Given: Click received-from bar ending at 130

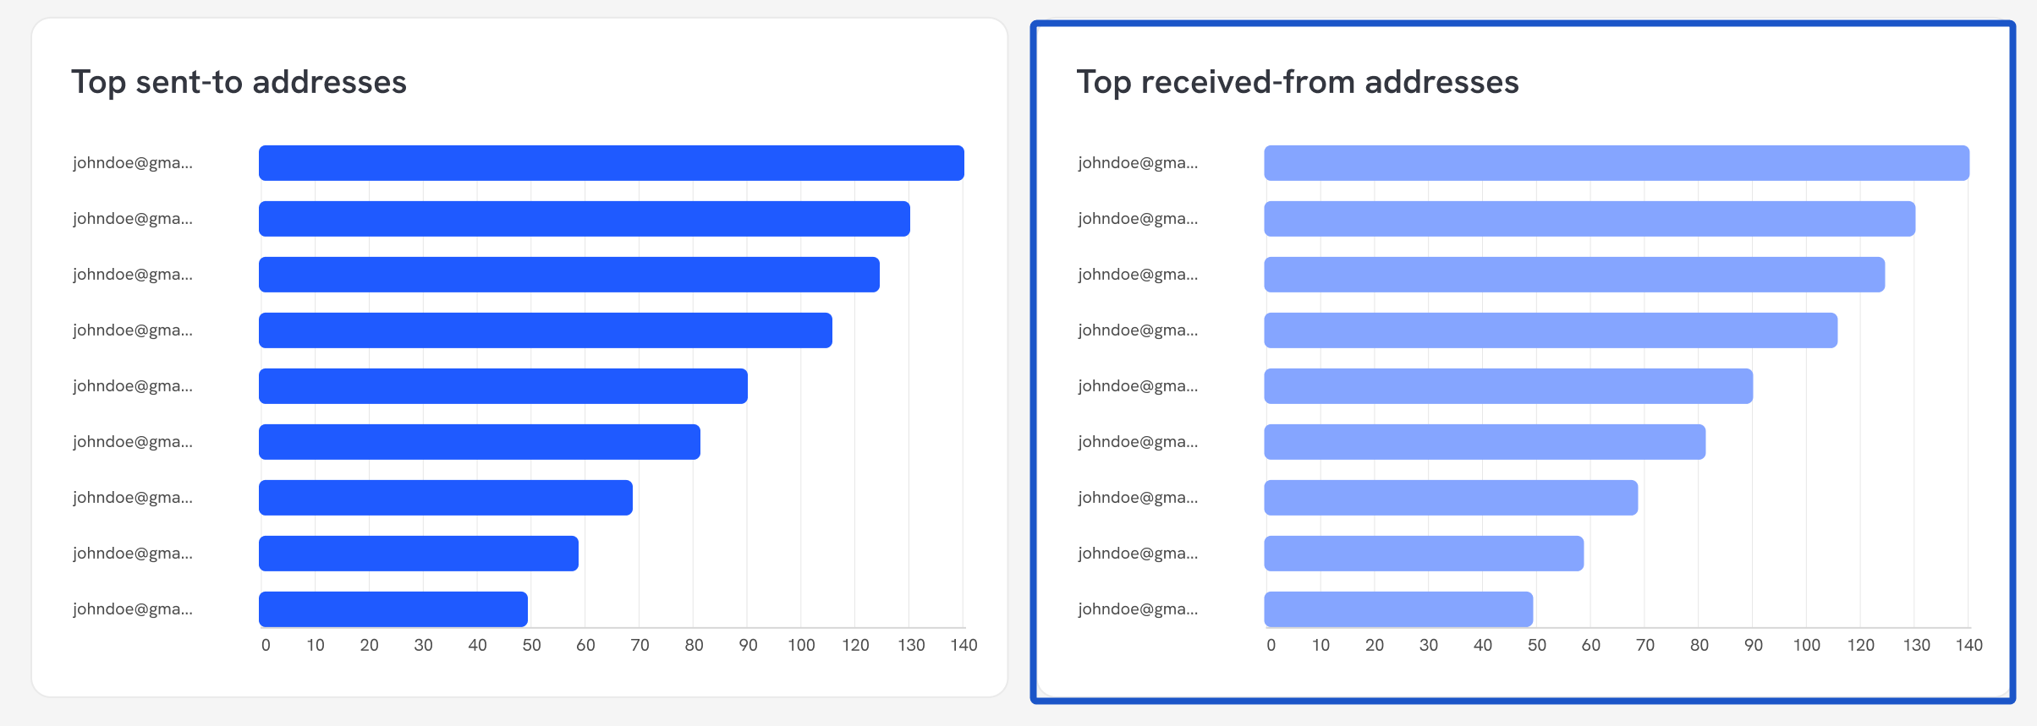Looking at the screenshot, I should point(1589,219).
